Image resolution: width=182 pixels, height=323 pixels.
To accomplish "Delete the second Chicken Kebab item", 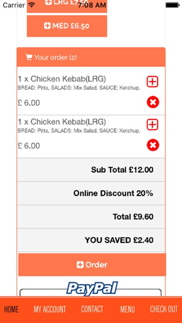I will point(153,145).
